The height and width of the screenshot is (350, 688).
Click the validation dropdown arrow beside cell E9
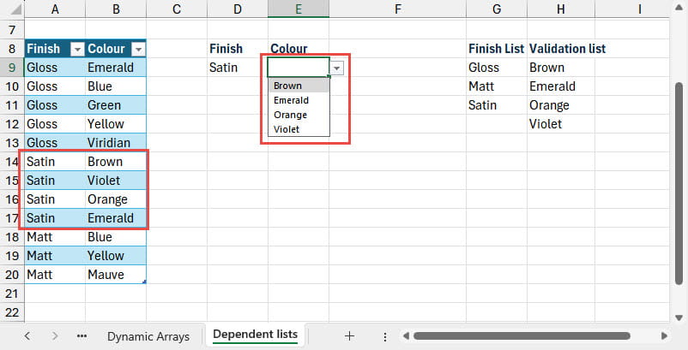[337, 68]
